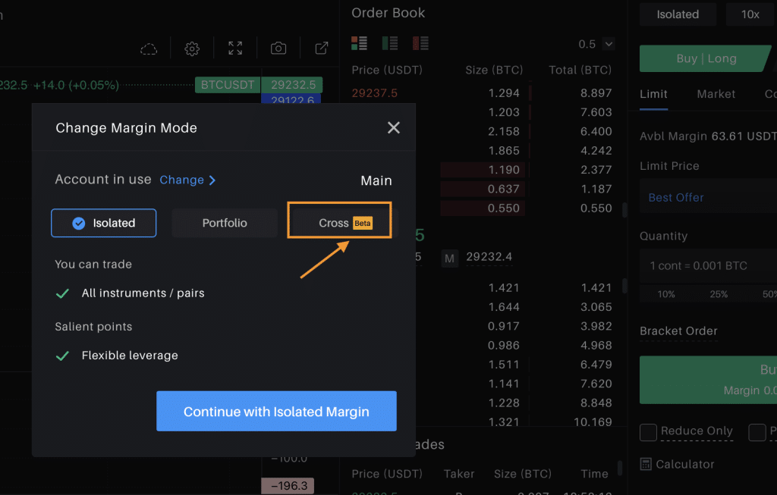Show asks-only order book view icon

[420, 43]
